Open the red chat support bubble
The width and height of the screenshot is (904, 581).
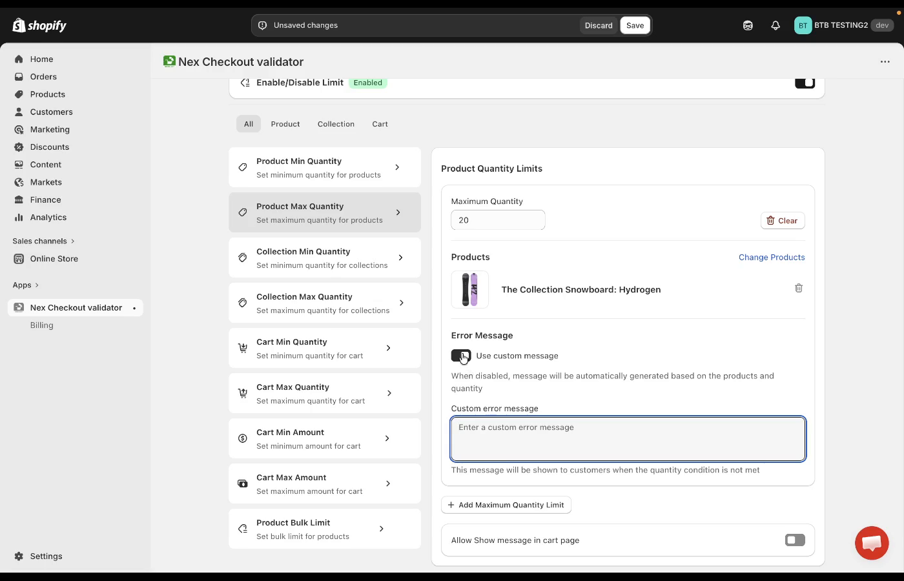tap(872, 543)
